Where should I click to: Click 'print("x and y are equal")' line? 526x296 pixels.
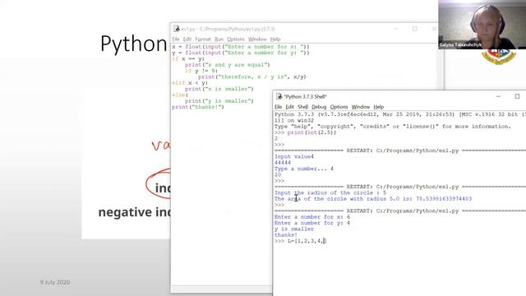coord(227,65)
